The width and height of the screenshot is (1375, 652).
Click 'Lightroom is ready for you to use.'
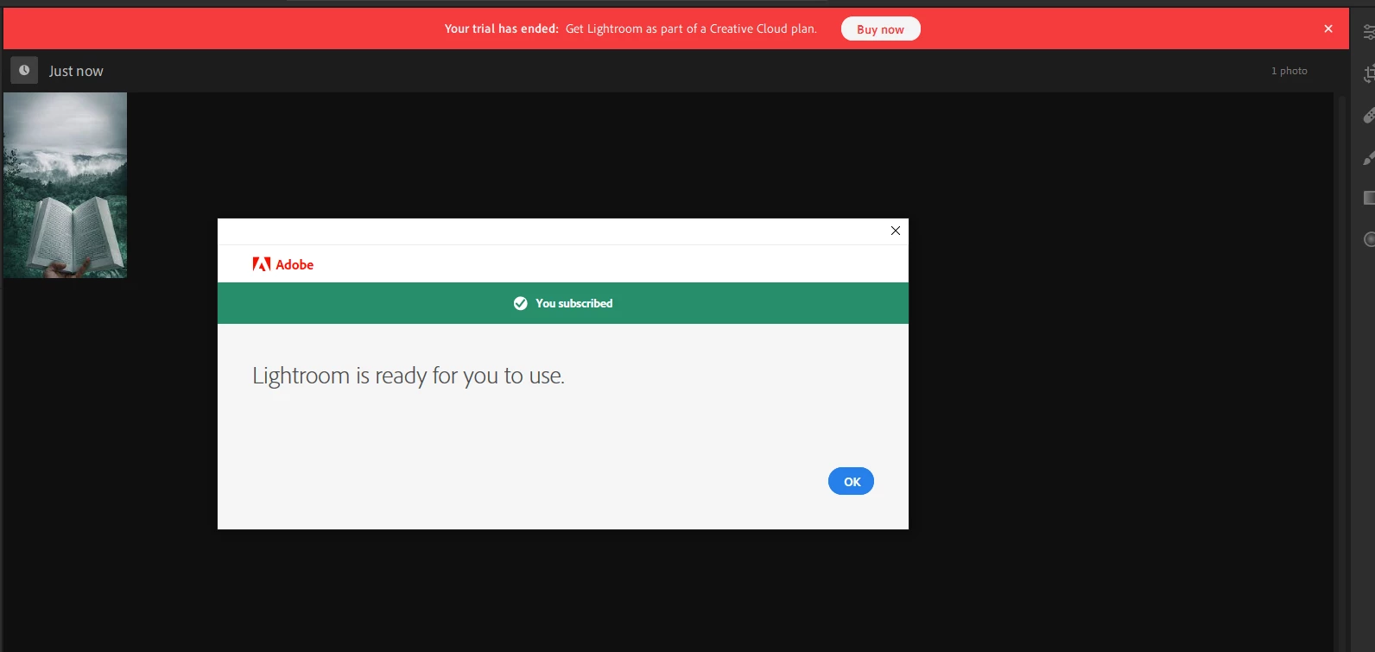coord(409,376)
